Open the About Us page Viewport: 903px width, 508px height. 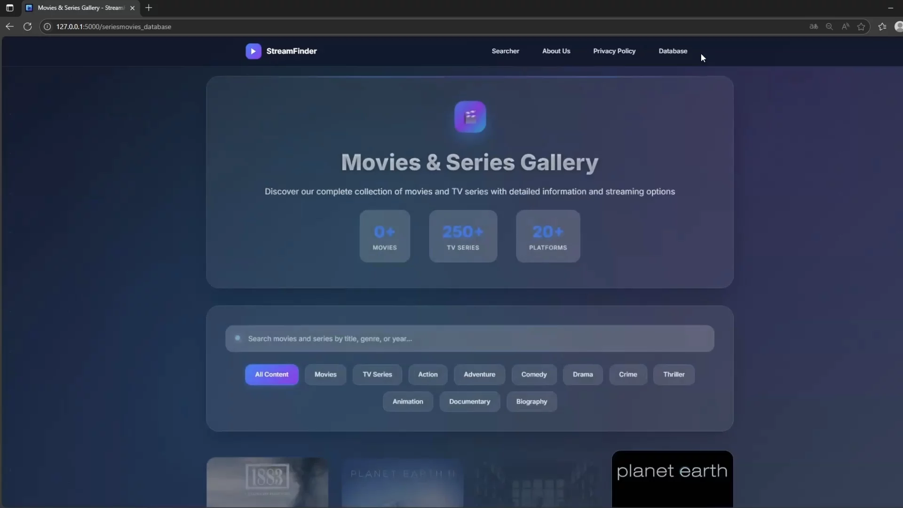point(556,51)
